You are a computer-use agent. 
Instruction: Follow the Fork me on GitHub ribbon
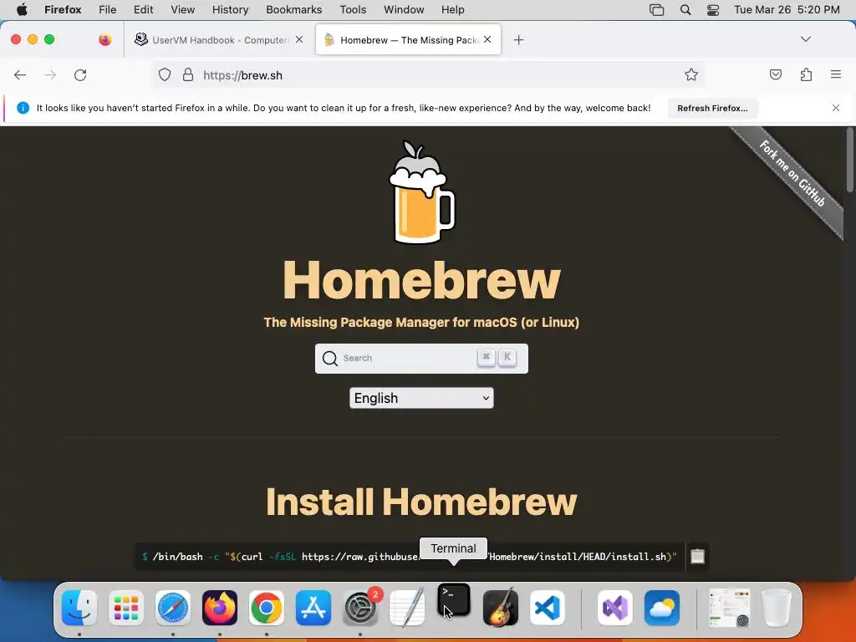792,173
